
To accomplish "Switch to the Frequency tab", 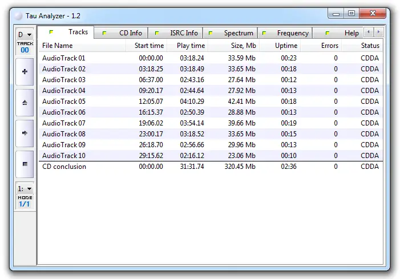I will pyautogui.click(x=285, y=33).
